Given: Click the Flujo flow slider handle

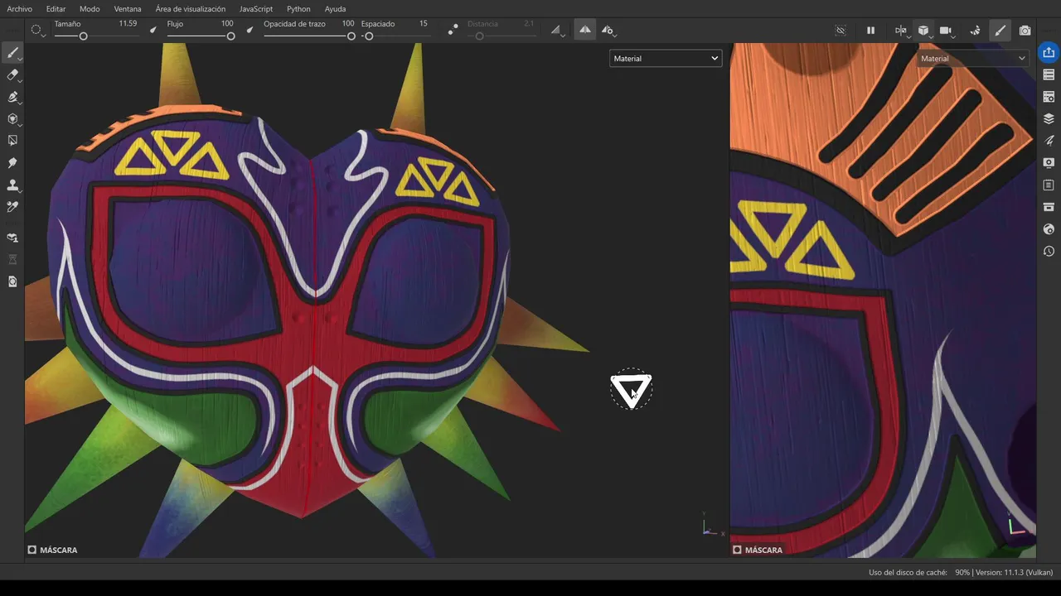Looking at the screenshot, I should click(230, 36).
